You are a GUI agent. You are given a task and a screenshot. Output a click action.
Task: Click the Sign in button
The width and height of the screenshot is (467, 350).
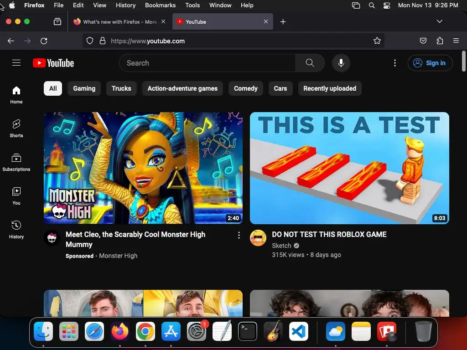coord(430,63)
